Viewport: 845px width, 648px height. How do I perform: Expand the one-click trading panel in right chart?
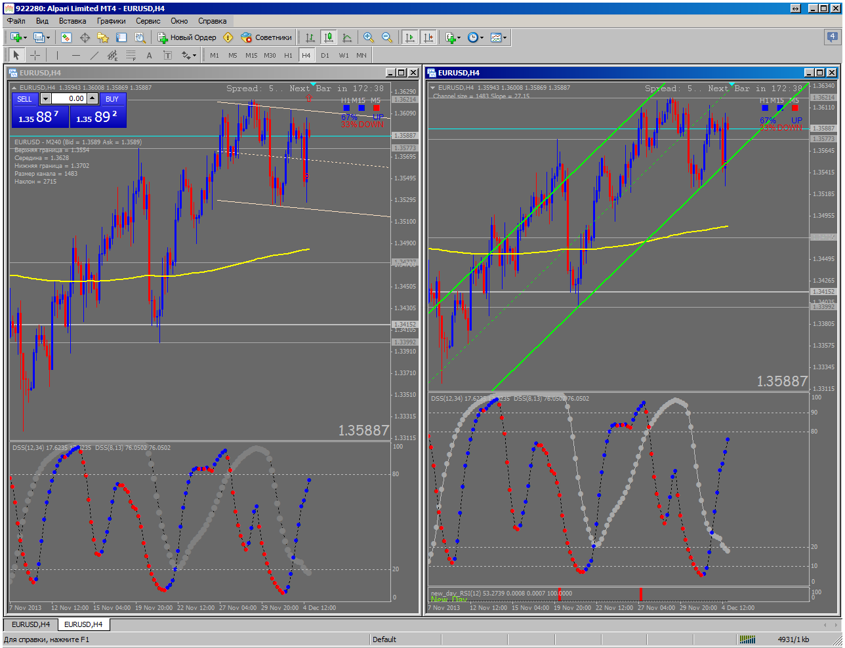pos(433,87)
